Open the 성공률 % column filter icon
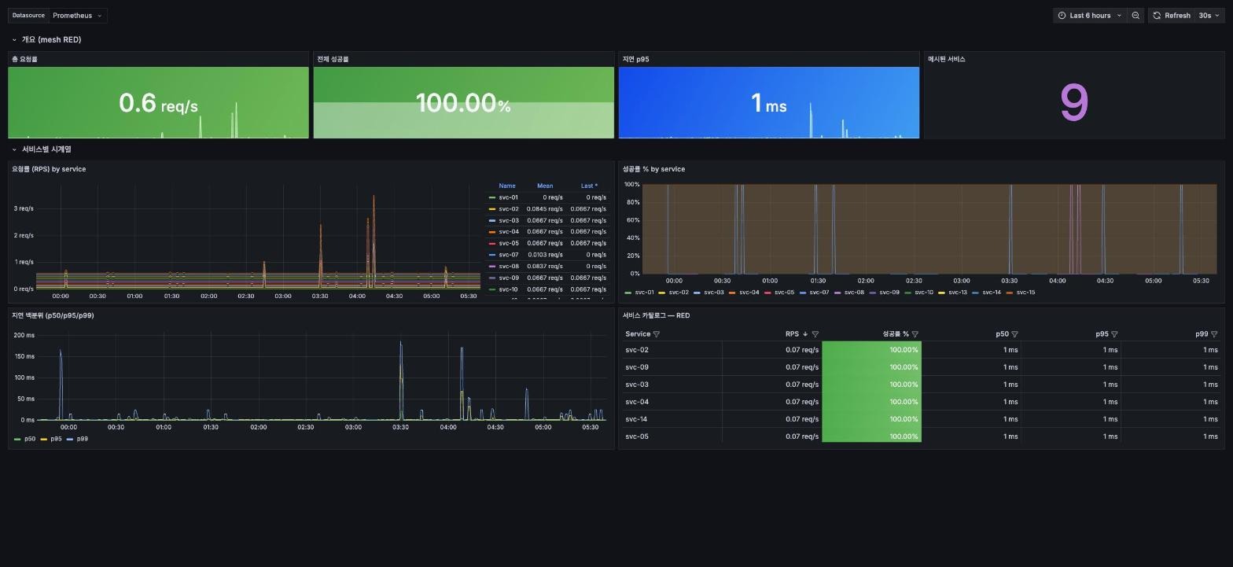Screen dimensions: 1233x567 (x=915, y=334)
